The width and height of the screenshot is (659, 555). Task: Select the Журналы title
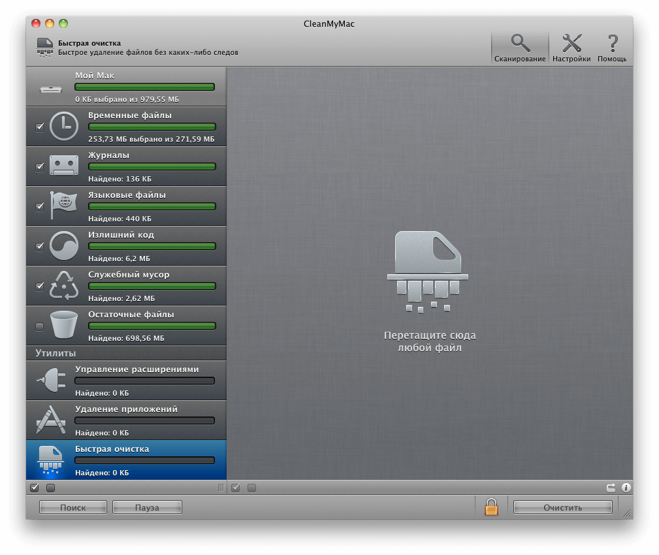click(x=108, y=155)
